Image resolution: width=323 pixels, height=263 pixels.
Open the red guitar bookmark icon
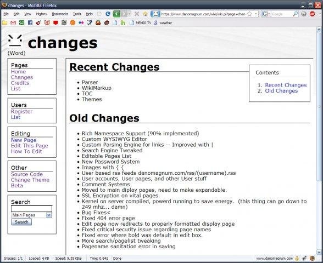(38, 22)
